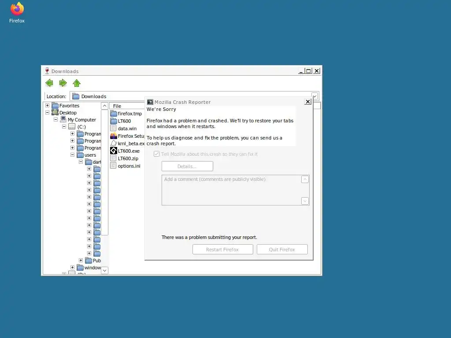Click the tree panel scroll up arrow
451x338 pixels.
(x=105, y=106)
